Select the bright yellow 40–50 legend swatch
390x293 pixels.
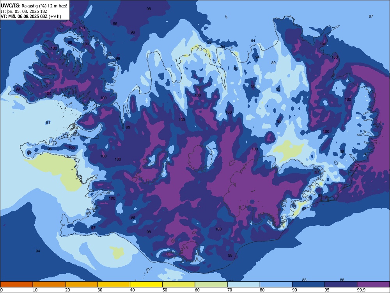146,284
